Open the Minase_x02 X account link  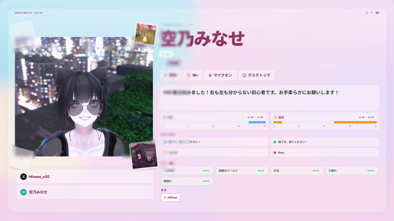(x=85, y=176)
